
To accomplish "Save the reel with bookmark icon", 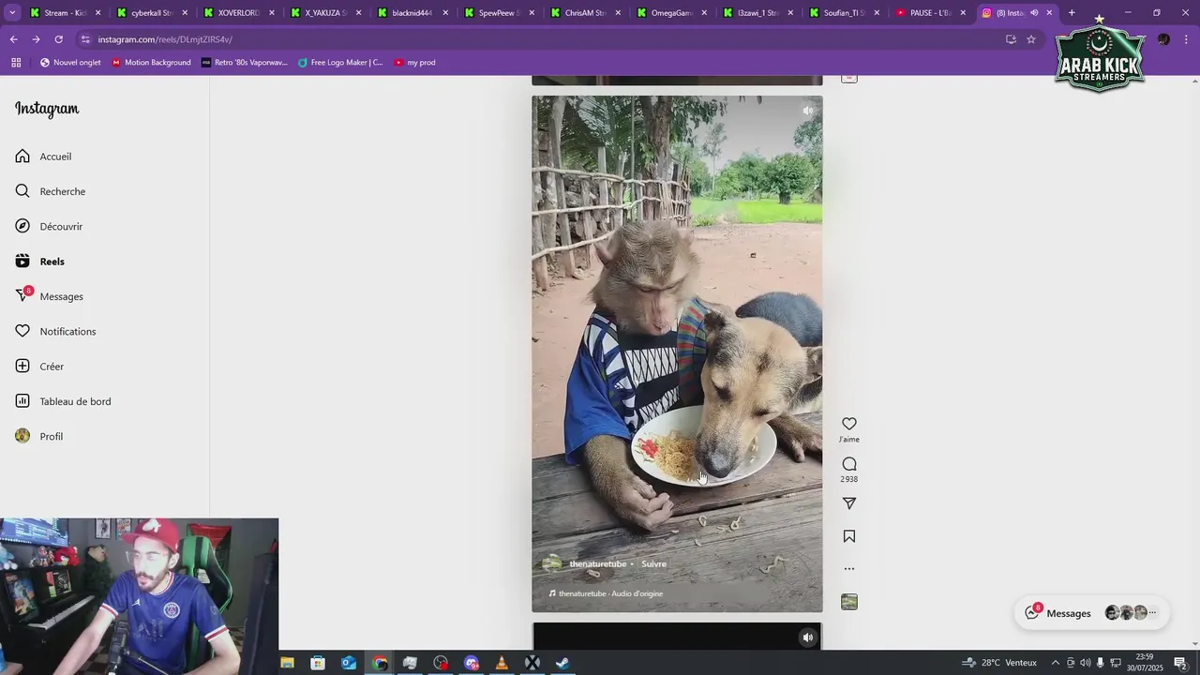I will 849,536.
